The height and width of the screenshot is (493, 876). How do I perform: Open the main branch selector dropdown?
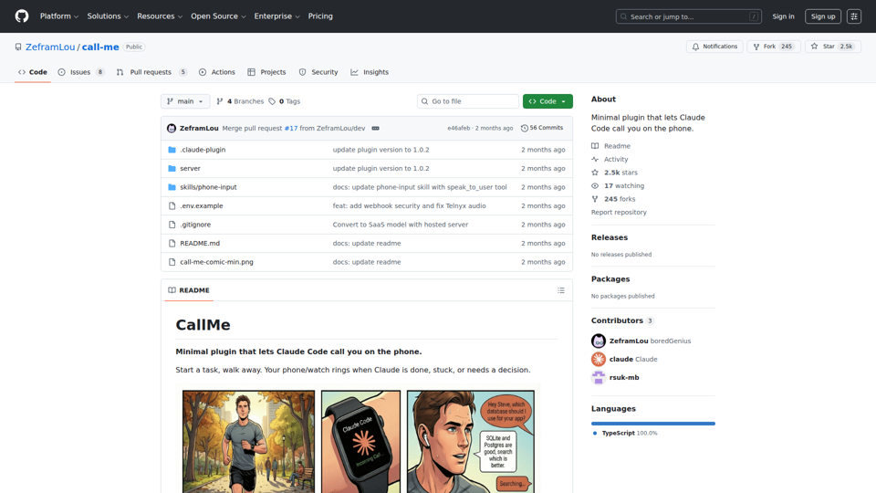click(x=185, y=101)
